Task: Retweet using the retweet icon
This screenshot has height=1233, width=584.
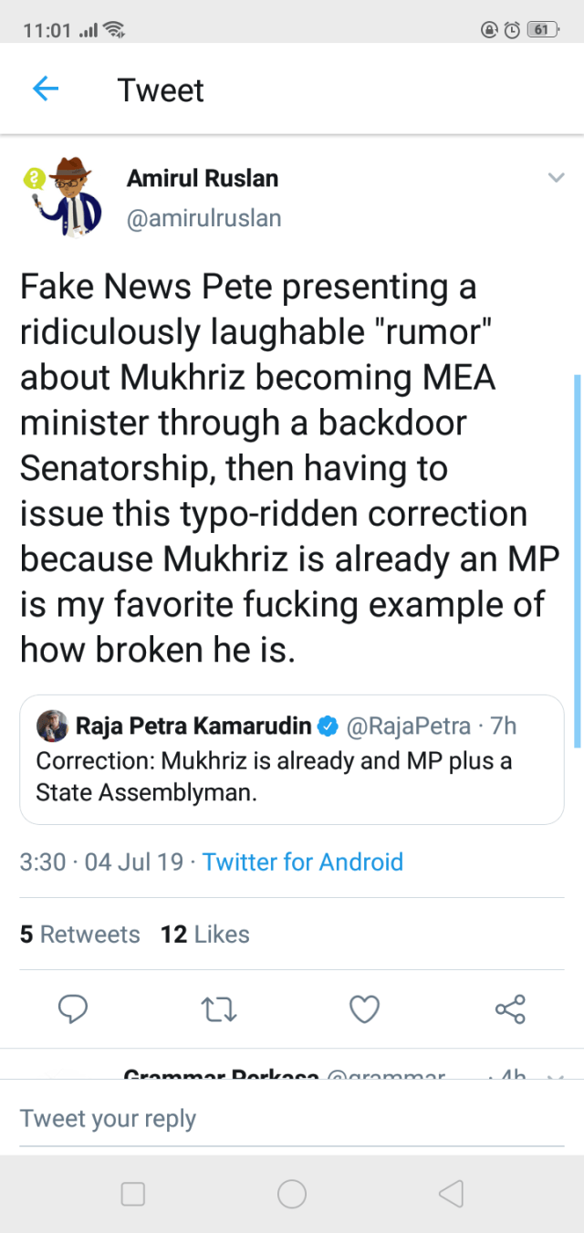Action: 218,1008
